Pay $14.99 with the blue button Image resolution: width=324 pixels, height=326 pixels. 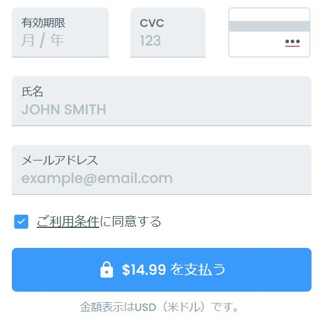pyautogui.click(x=162, y=270)
